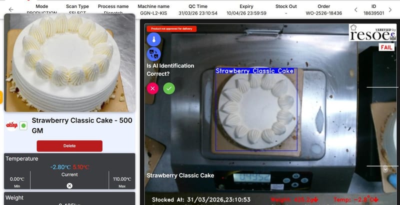
Task: Click the 'Strawberry Classic Cake - 500 GM' title
Action: pos(82,125)
